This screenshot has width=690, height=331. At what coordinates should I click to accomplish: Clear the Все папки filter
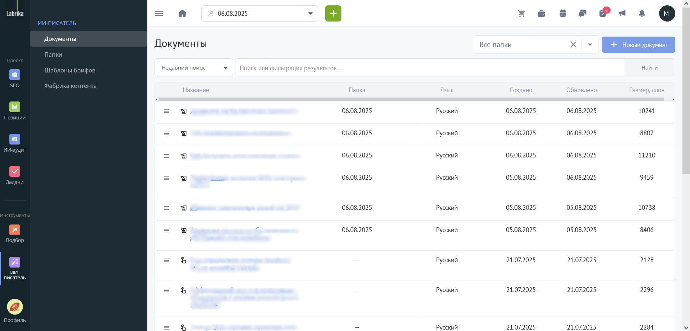tap(573, 44)
